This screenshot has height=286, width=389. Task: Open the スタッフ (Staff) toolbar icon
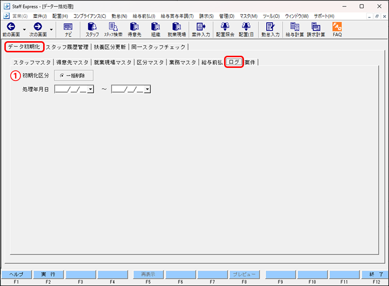(92, 29)
